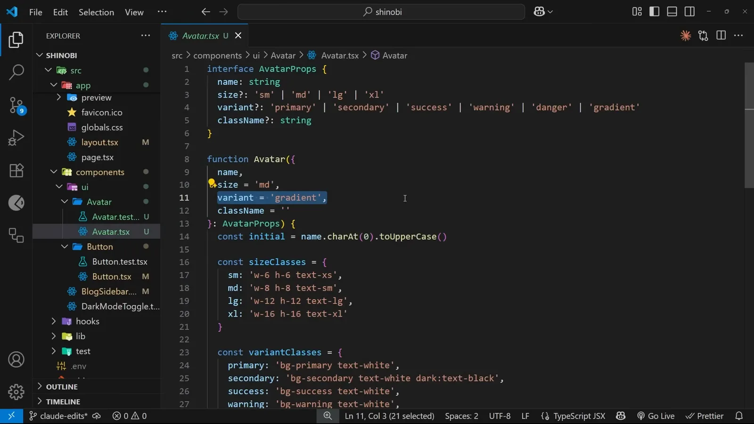Open Source Control view with 9 changes

point(16,105)
